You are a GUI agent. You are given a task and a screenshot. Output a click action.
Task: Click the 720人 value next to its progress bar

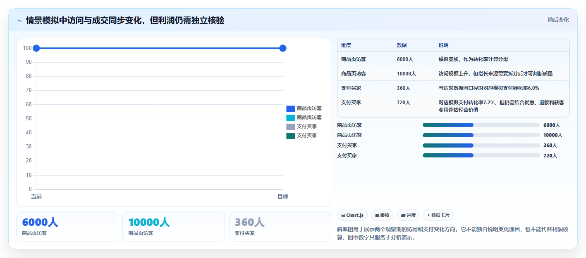tap(550, 156)
